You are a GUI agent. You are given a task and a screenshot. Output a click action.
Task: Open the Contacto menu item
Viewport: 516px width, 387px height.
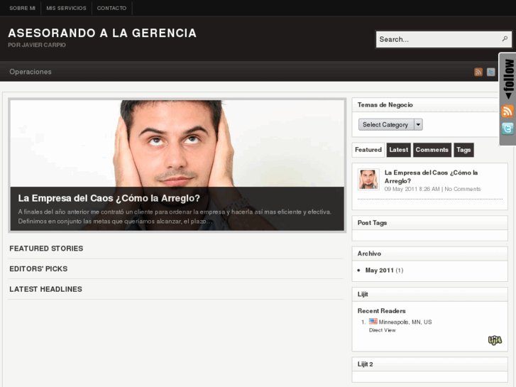111,9
